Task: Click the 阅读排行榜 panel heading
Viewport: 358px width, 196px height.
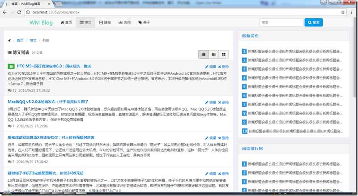Action: (x=252, y=149)
